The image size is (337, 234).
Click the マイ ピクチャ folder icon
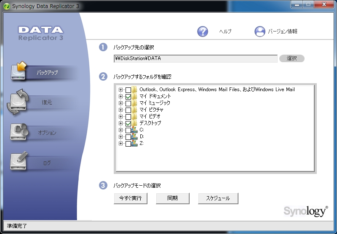pos(134,110)
